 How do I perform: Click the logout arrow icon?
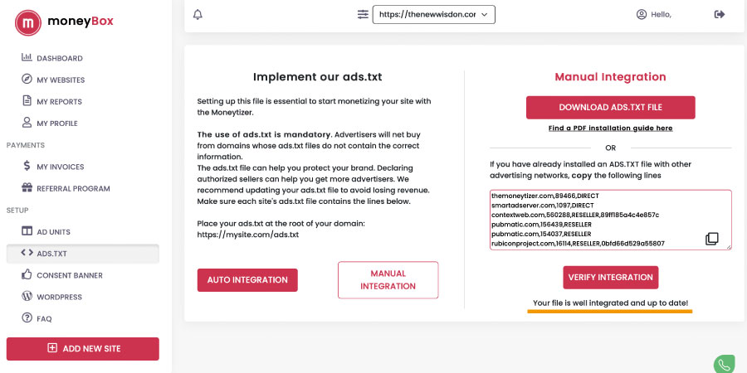point(720,14)
